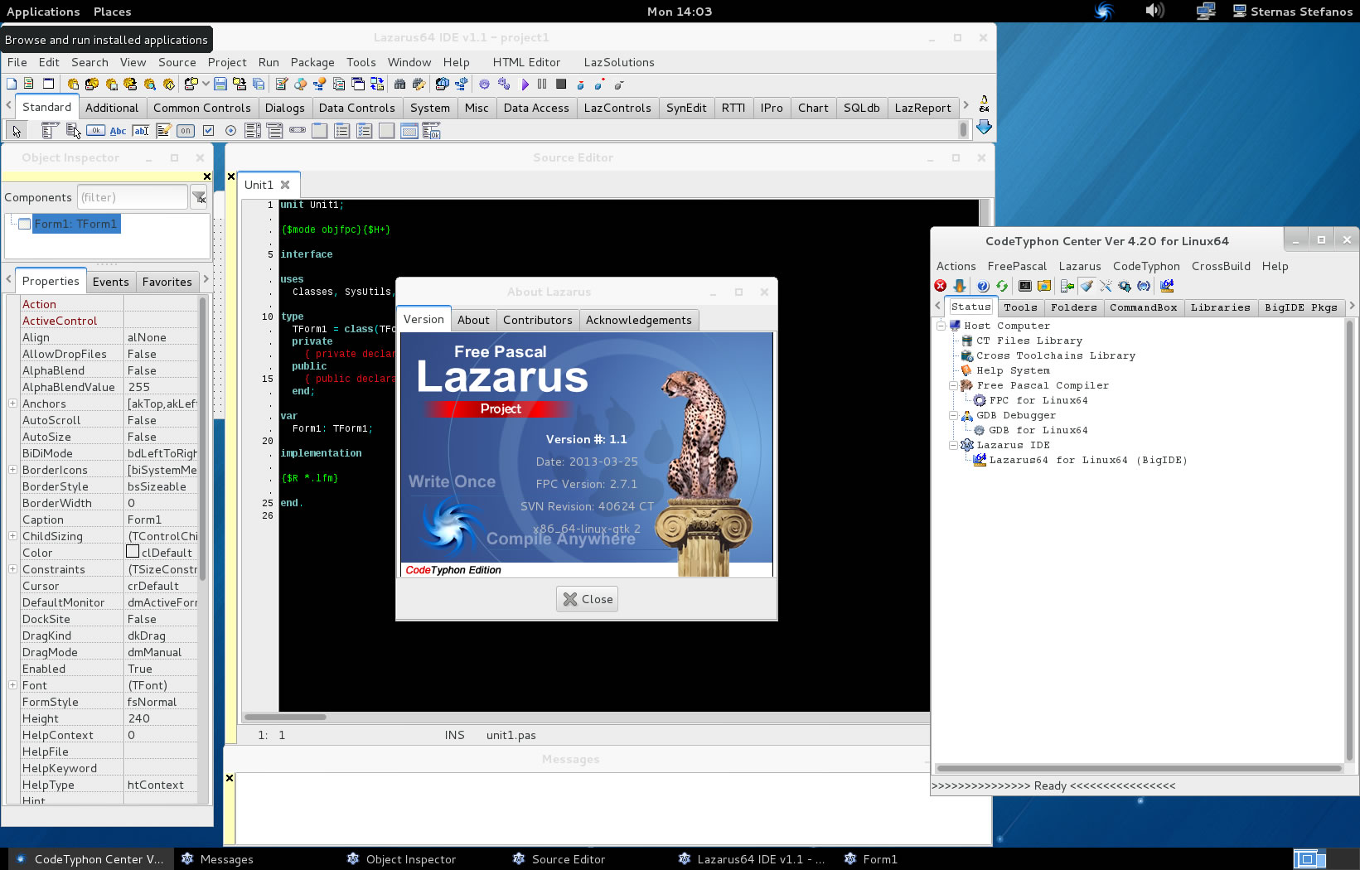Select the TMemo component icon
Image resolution: width=1360 pixels, height=870 pixels.
(163, 130)
